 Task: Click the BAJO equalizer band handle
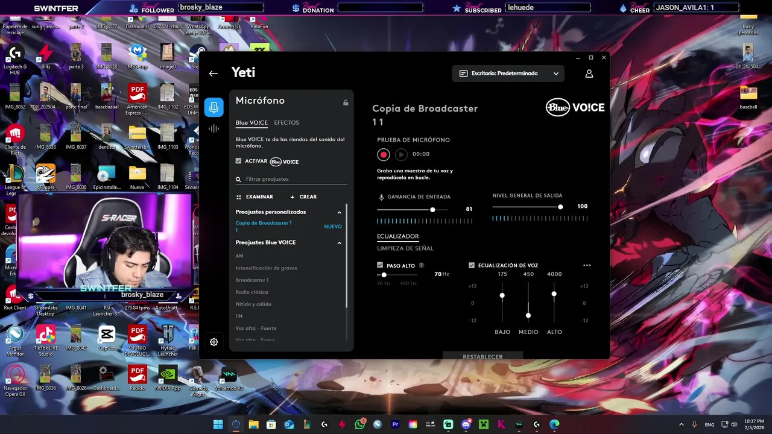click(502, 295)
